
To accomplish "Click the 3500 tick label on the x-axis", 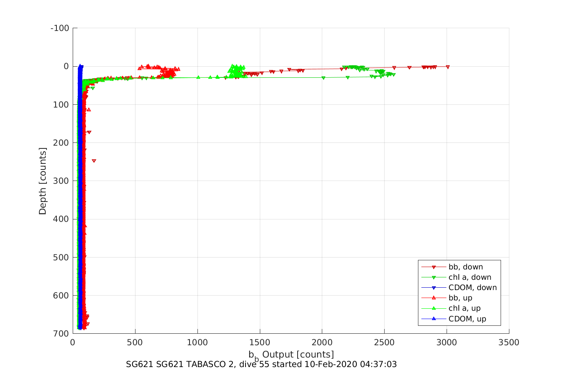I will 509,343.
